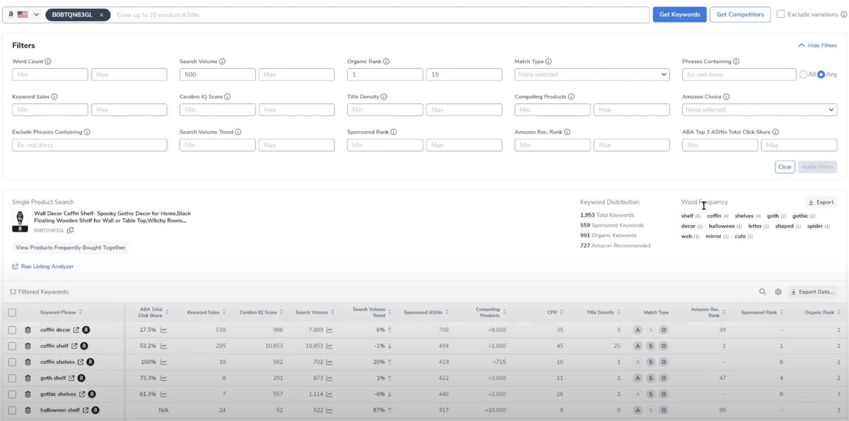Viewport: 849px width, 421px height.
Task: Copy the ASIN B08TQN83GL below product title
Action: coord(70,230)
